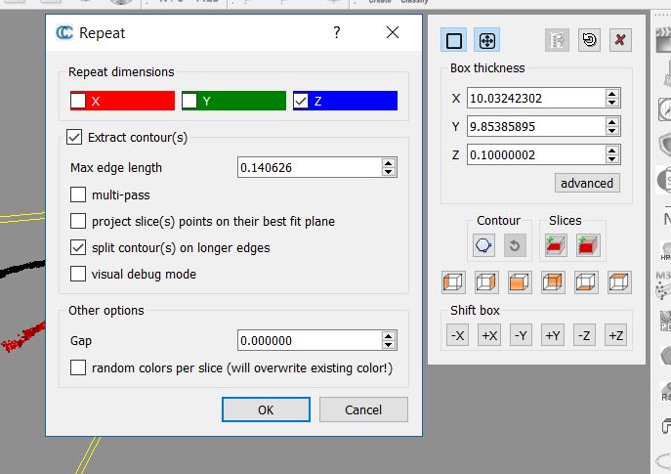Select the last cube view orientation icon
Viewport: 671px width, 474px height.
[619, 282]
